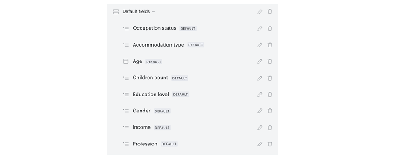The image size is (397, 159).
Task: Edit the Accommodation type field
Action: point(260,45)
